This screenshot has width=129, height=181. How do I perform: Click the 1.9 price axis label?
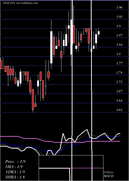[118, 26]
